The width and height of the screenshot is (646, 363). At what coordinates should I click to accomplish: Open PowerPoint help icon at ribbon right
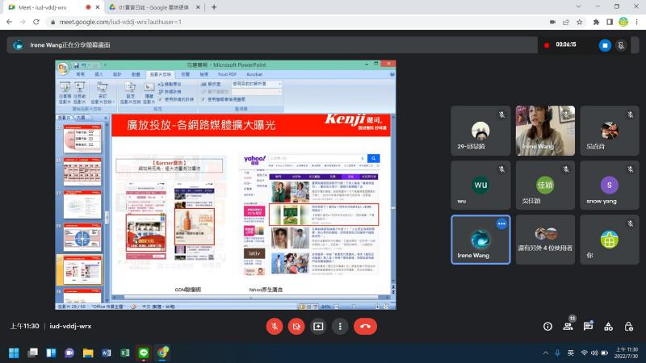point(392,74)
